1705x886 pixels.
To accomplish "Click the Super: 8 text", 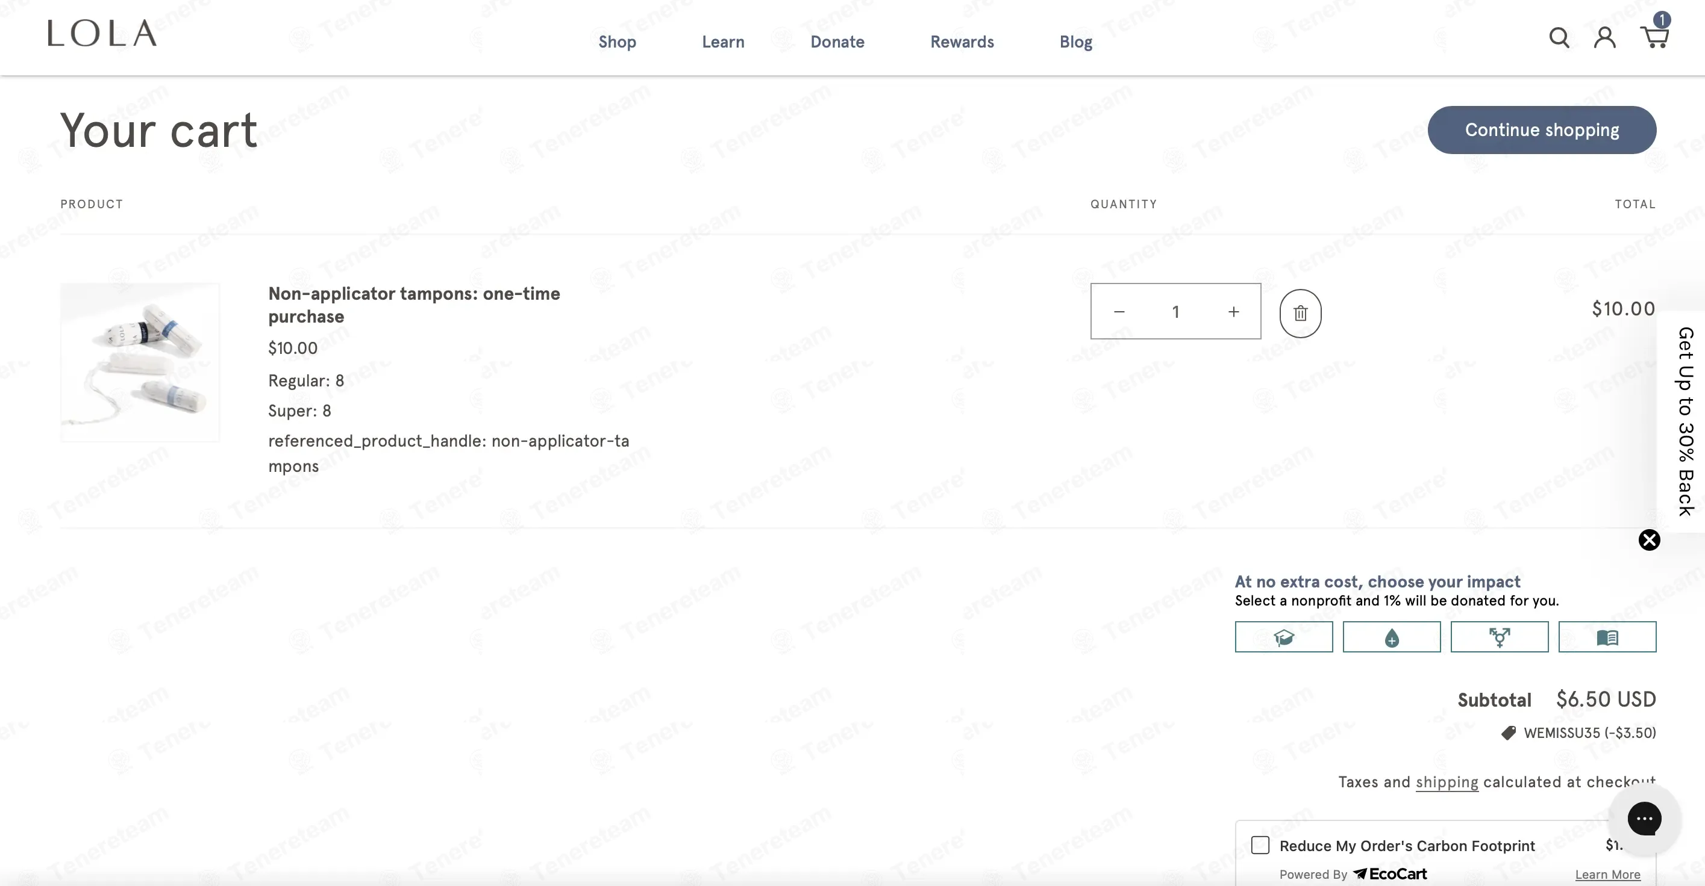I will pyautogui.click(x=299, y=410).
